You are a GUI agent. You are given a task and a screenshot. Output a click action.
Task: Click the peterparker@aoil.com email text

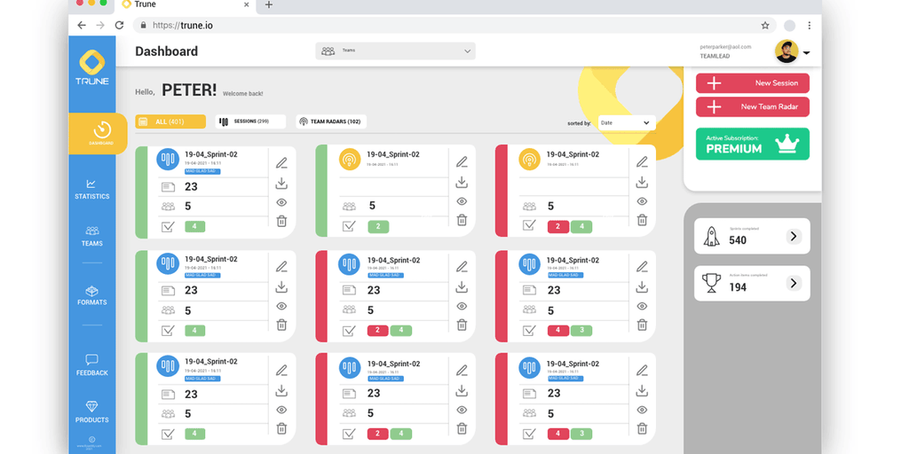pos(725,46)
